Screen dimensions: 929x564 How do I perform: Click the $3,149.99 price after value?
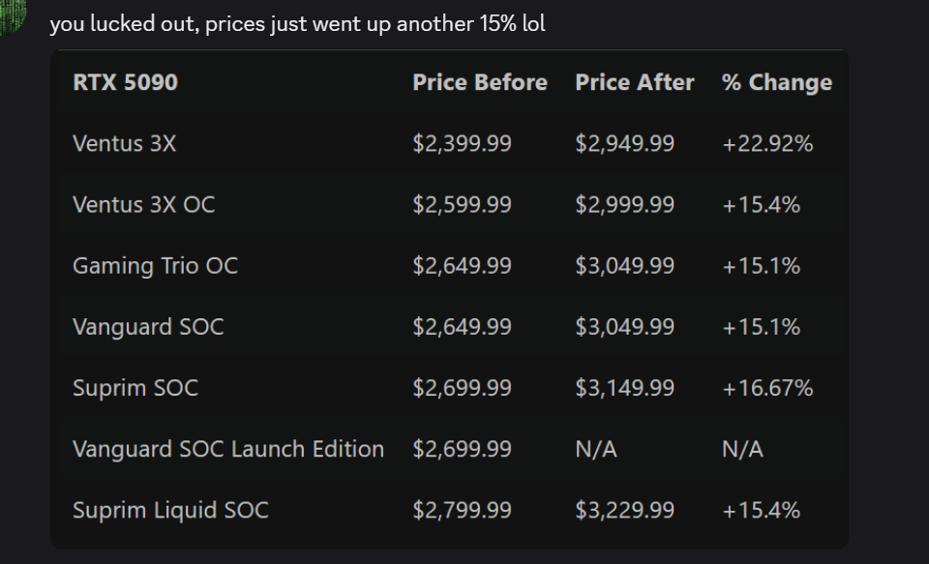pyautogui.click(x=624, y=388)
